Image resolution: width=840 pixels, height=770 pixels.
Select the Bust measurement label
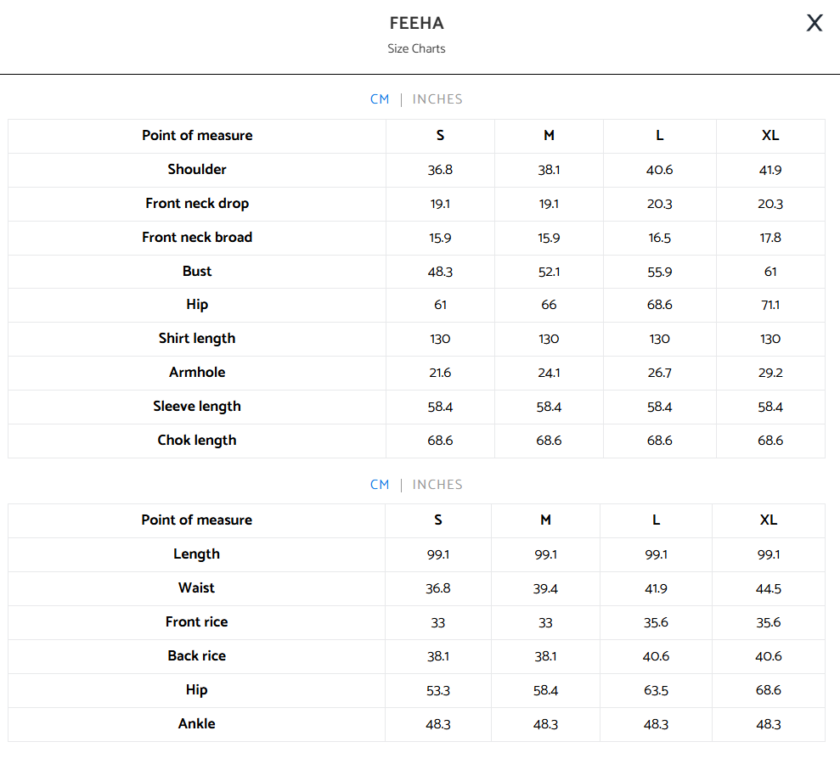(x=197, y=272)
